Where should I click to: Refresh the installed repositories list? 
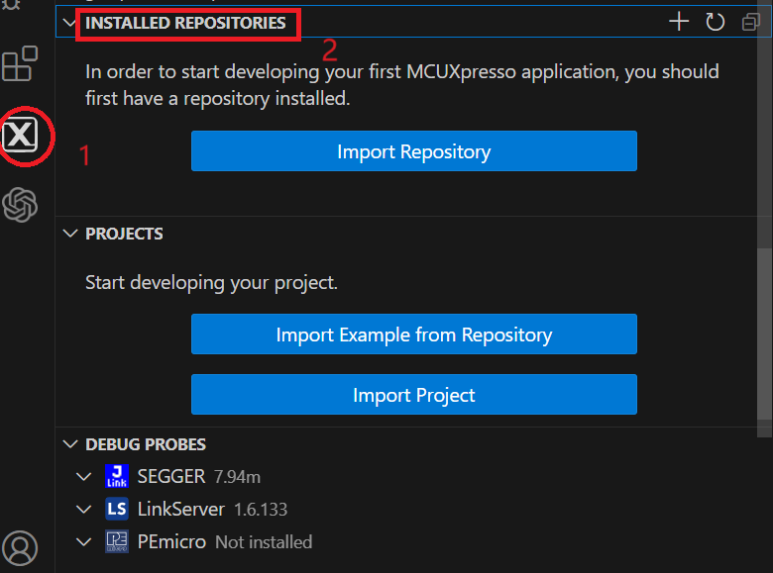[715, 22]
